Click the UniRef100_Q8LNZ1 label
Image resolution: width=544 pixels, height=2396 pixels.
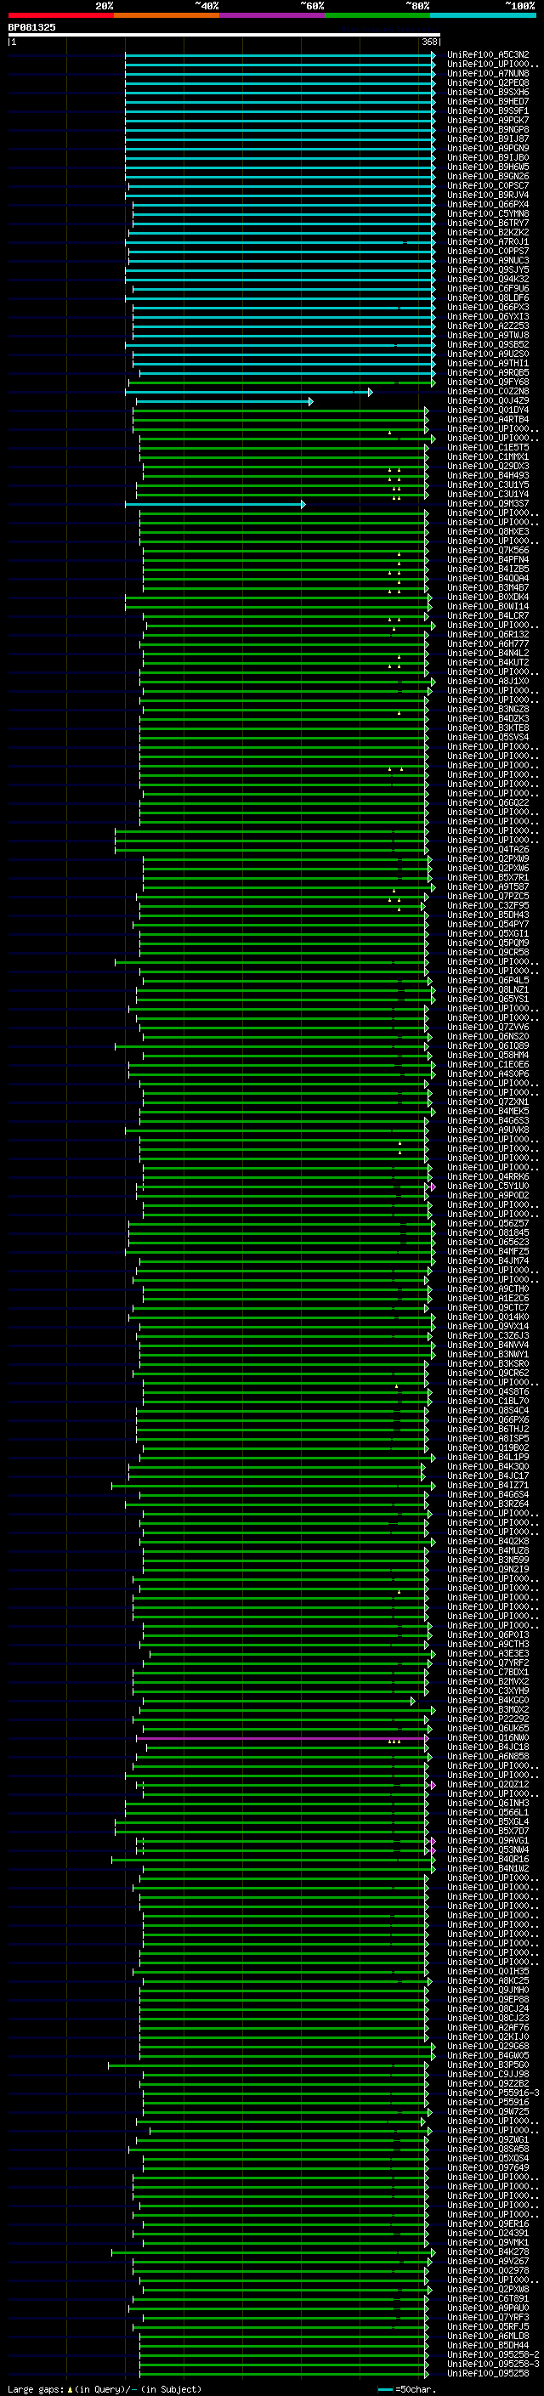pyautogui.click(x=488, y=989)
